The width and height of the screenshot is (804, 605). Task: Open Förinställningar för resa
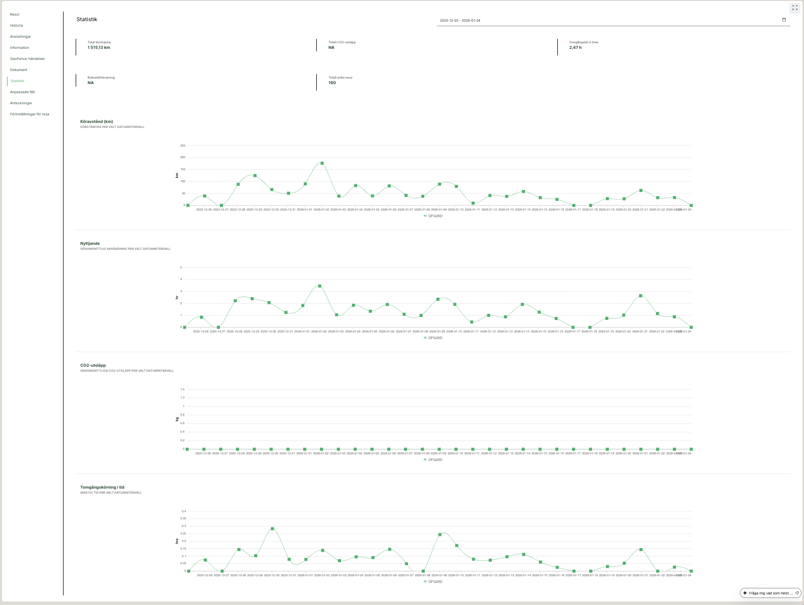click(29, 114)
